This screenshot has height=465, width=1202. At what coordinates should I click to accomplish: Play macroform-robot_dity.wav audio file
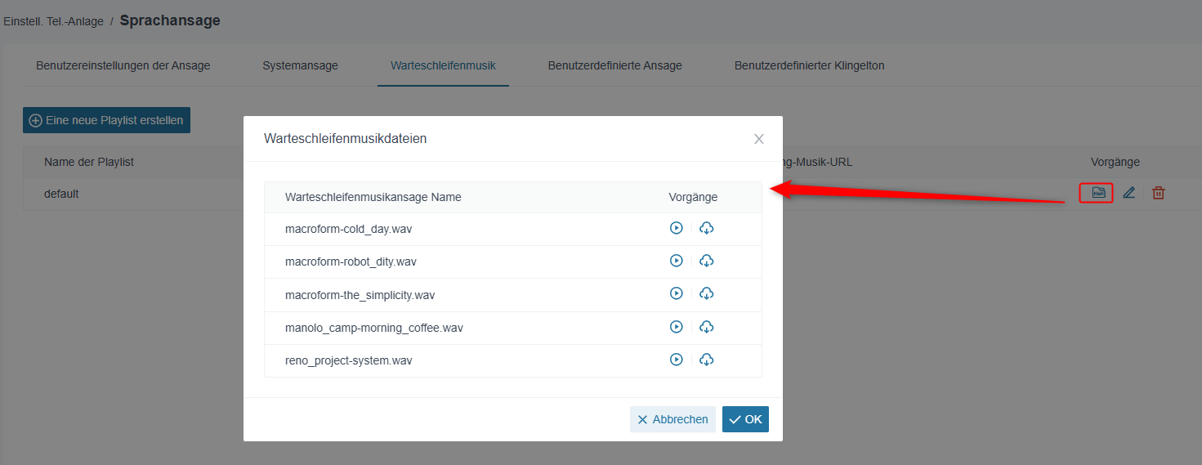677,261
